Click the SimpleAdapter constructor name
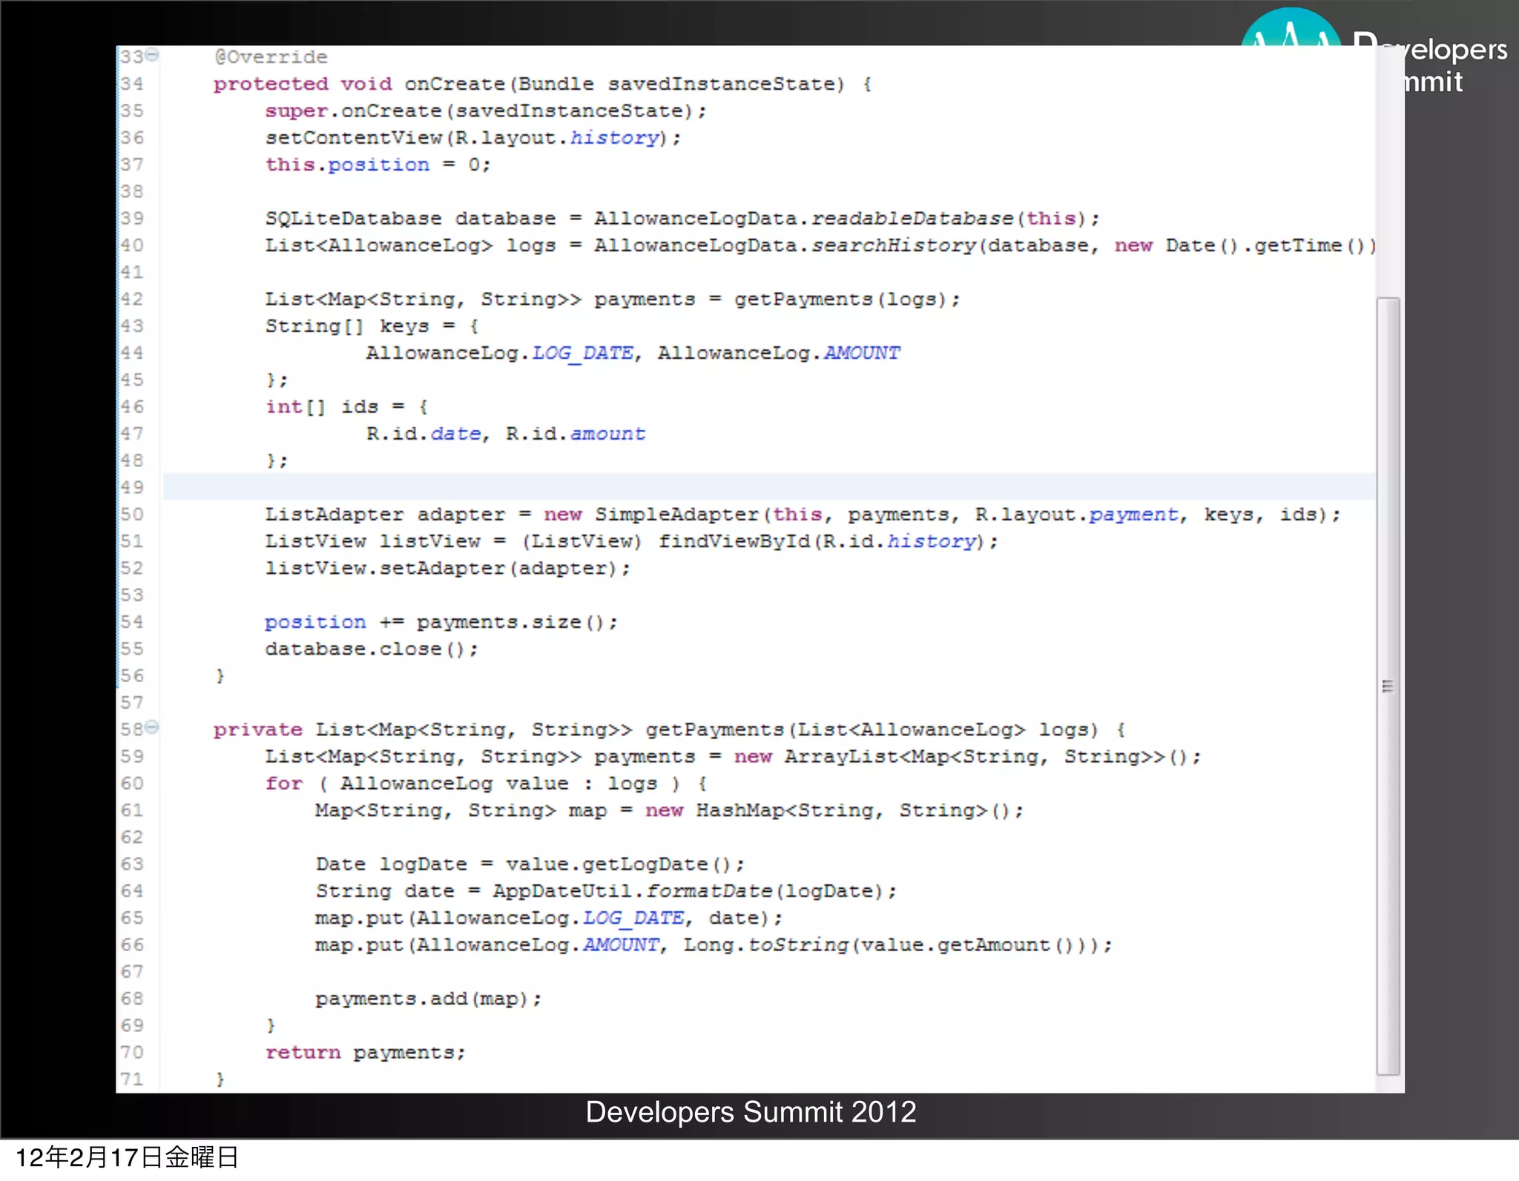 (676, 515)
